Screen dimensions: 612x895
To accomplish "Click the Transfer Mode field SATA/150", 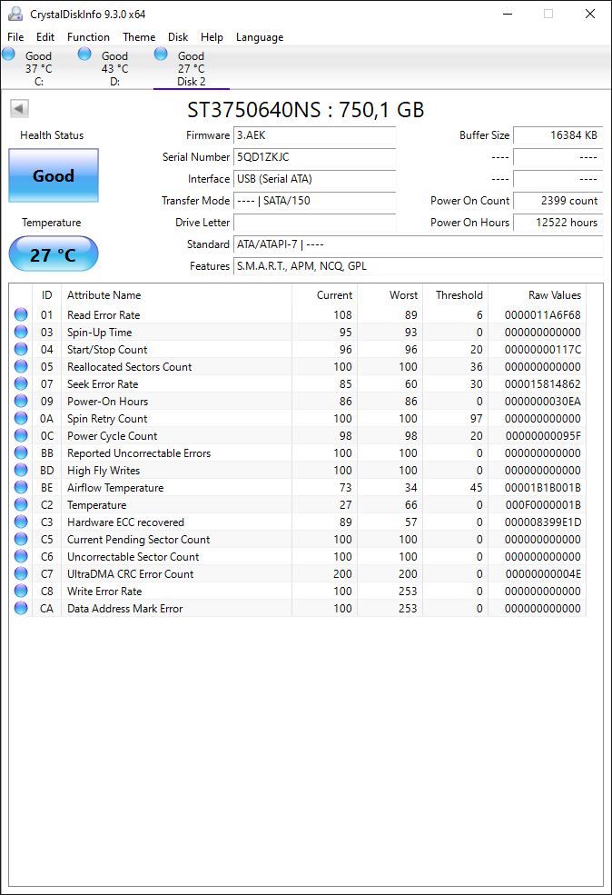I will 314,200.
